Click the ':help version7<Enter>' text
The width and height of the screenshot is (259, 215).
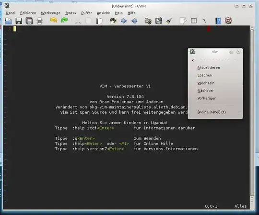tap(98, 149)
